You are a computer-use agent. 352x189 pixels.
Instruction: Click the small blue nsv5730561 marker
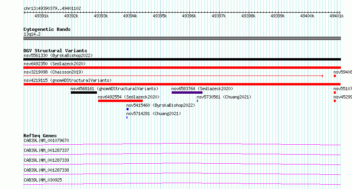(x=197, y=101)
